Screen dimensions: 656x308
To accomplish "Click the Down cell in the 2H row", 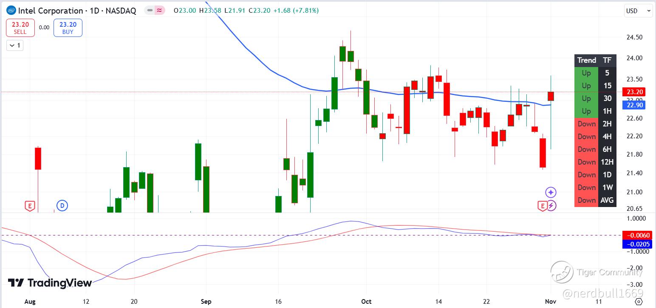I will click(587, 124).
